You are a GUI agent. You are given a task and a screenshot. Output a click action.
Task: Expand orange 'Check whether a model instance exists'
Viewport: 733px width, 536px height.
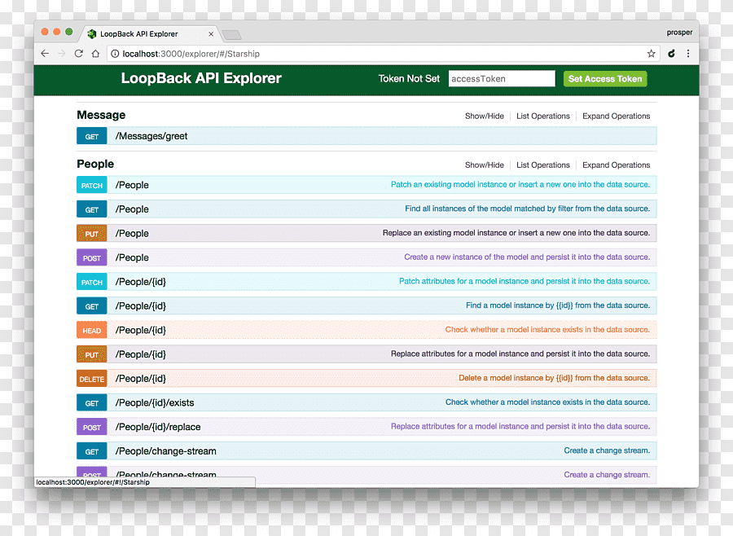547,330
